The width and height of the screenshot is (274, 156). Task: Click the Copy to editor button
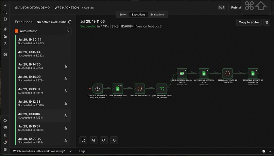coord(249,22)
